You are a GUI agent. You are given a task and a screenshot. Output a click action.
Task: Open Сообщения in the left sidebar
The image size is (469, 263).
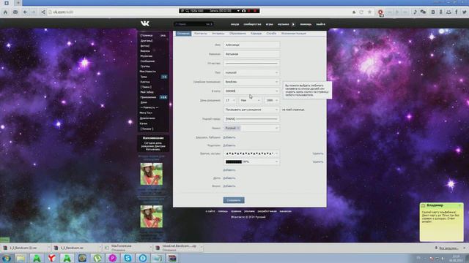[147, 61]
